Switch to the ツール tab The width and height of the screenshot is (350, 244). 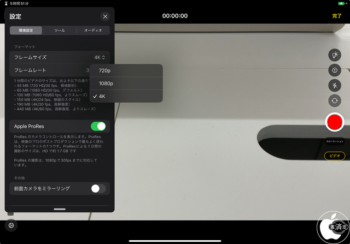60,31
